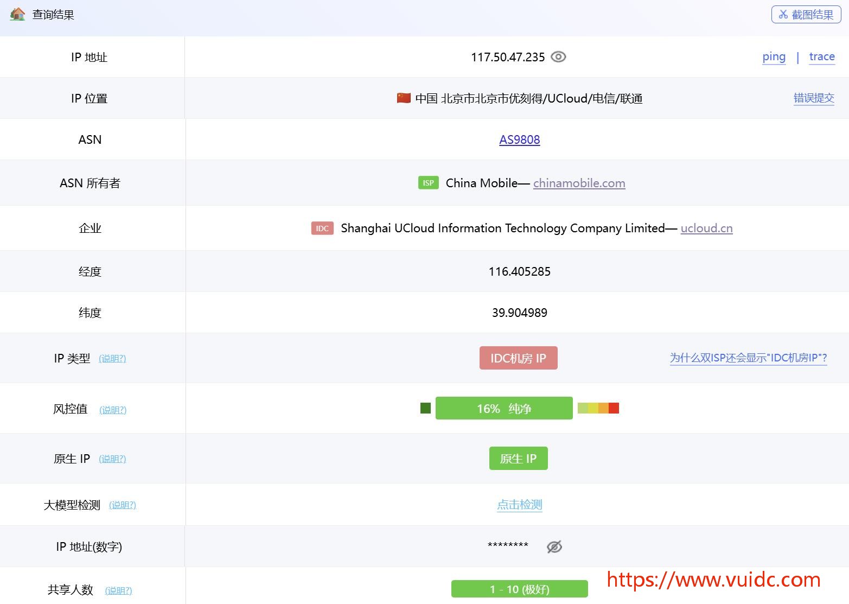Click the yellow swatch in risk scale
This screenshot has width=849, height=604.
(x=593, y=408)
